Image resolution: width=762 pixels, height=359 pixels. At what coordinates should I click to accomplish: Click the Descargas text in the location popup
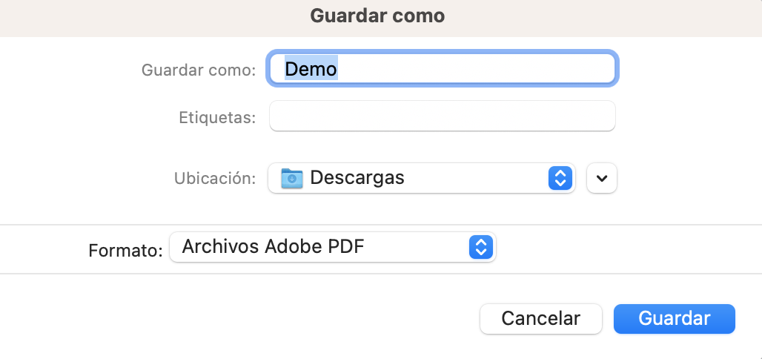pos(357,178)
